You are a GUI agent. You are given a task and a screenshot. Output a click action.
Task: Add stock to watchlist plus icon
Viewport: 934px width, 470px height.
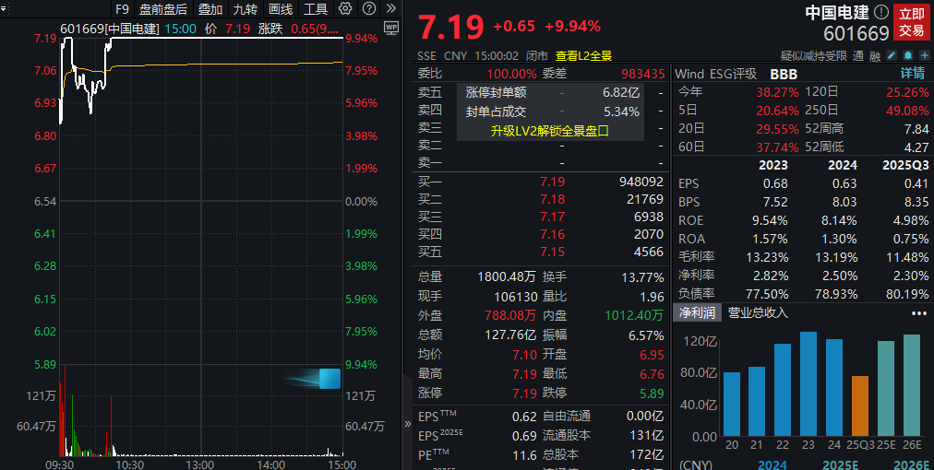[x=924, y=55]
